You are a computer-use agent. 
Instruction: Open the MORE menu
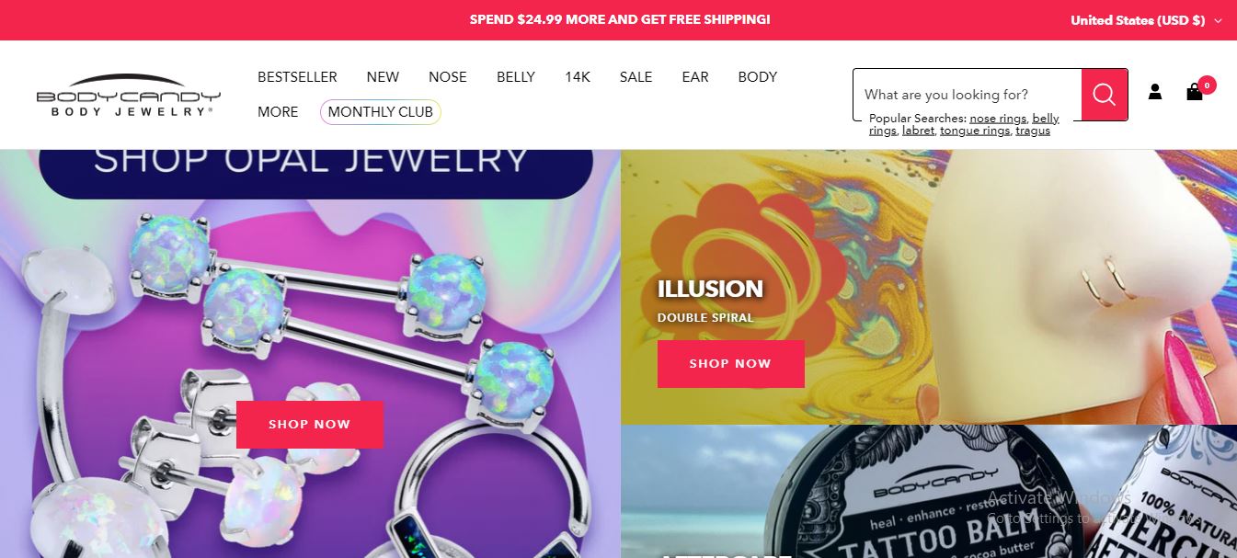click(x=278, y=112)
